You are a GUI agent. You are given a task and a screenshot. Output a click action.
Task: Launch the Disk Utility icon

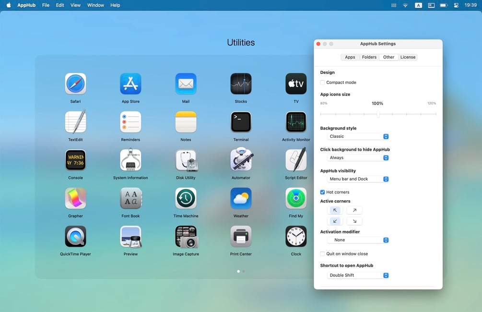[x=186, y=160]
